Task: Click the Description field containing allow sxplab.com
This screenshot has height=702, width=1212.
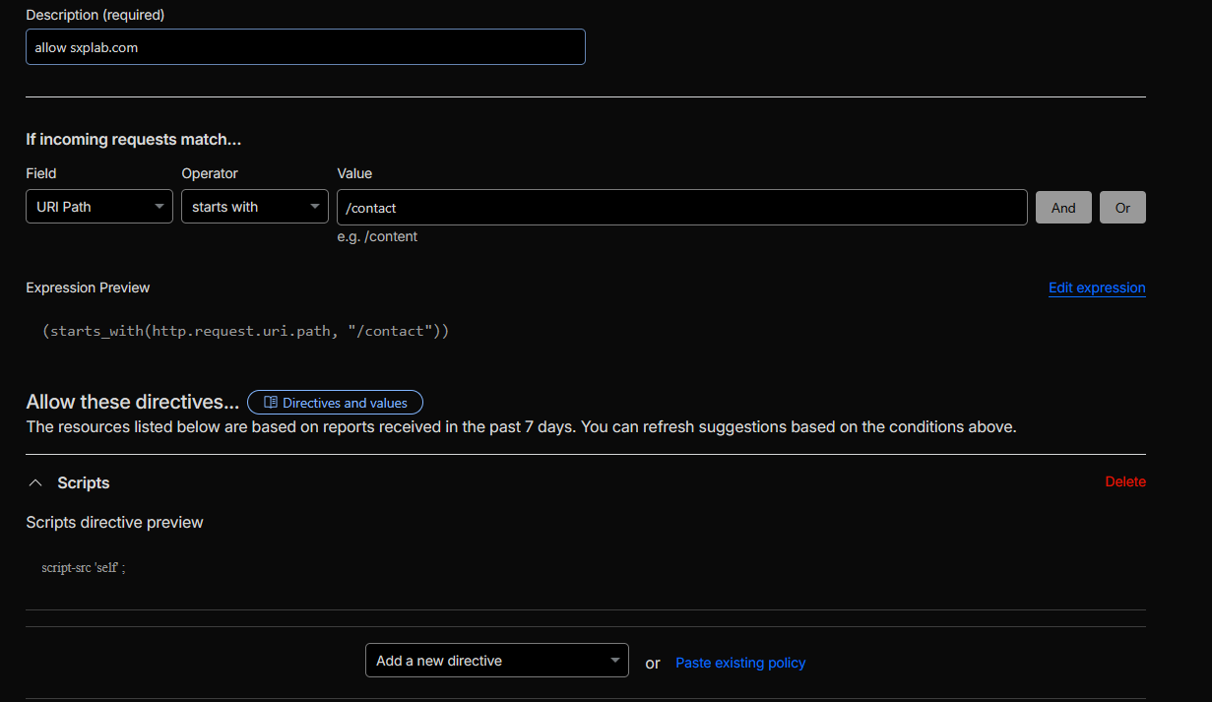Action: coord(305,46)
